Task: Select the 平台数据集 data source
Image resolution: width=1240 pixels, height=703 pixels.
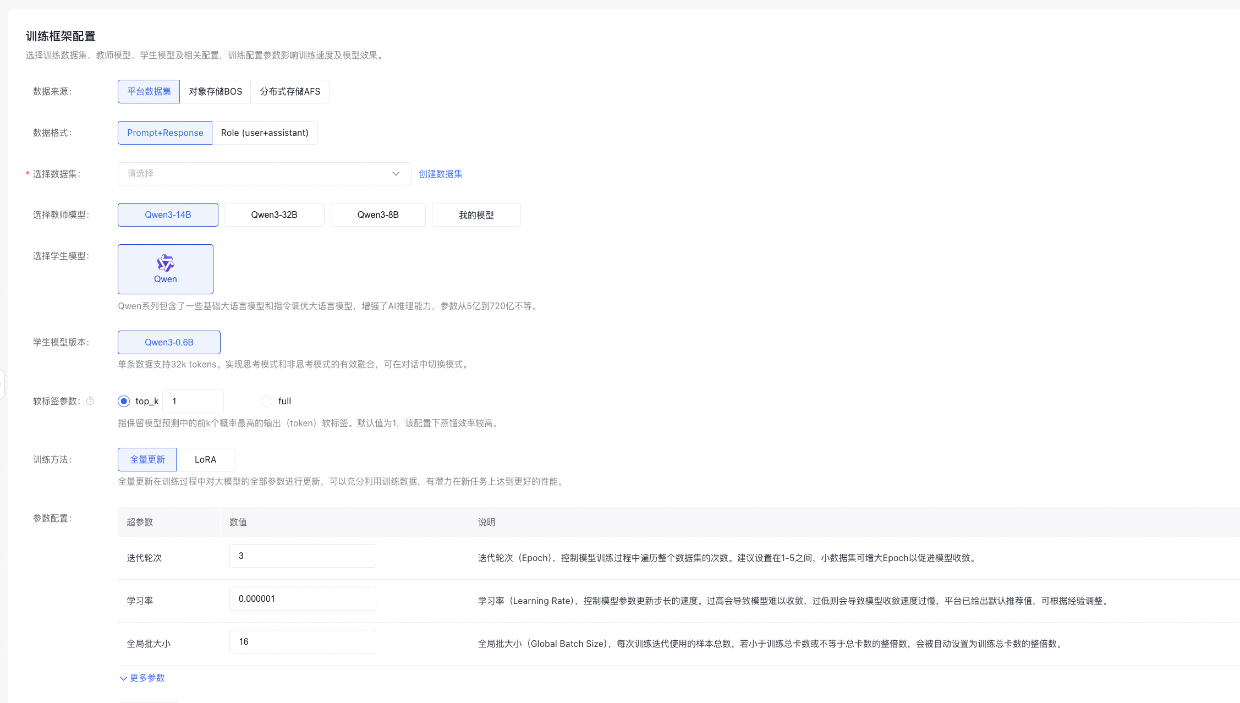Action: [149, 91]
